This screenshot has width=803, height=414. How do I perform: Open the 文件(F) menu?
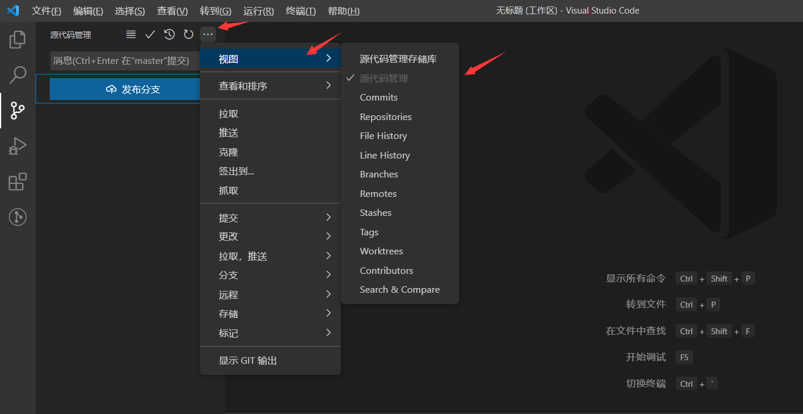coord(46,11)
